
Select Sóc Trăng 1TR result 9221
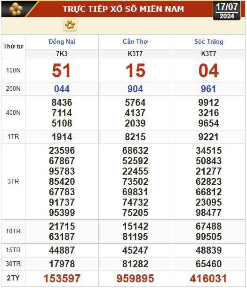pyautogui.click(x=208, y=137)
